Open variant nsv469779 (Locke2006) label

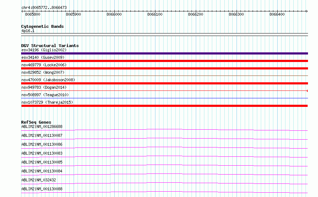[x=44, y=65]
